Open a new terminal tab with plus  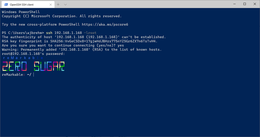58,4
